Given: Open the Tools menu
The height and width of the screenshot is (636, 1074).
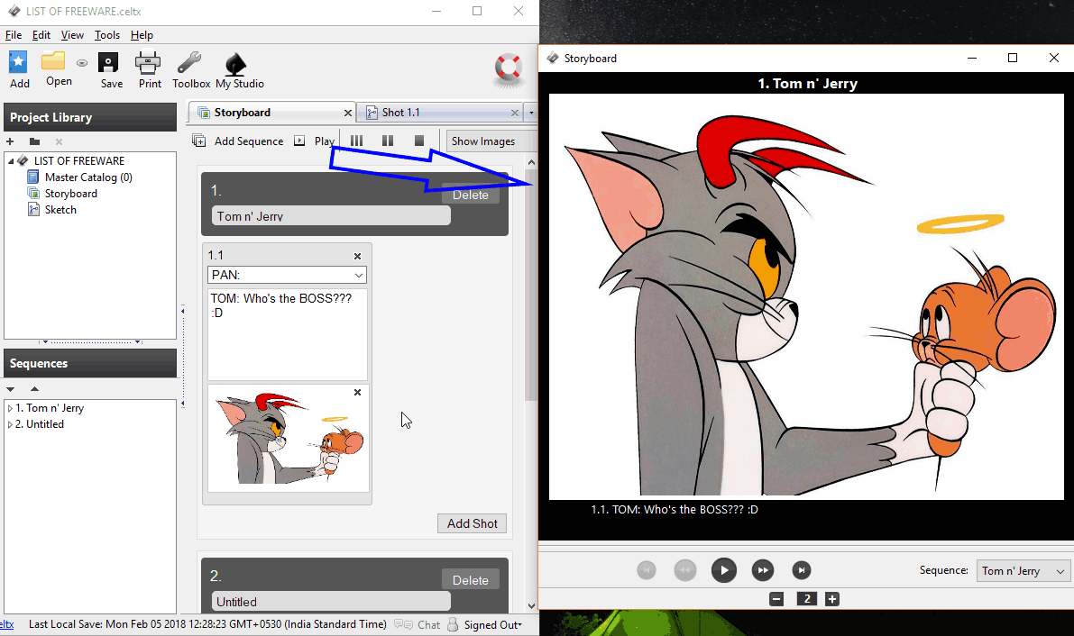Looking at the screenshot, I should (106, 35).
